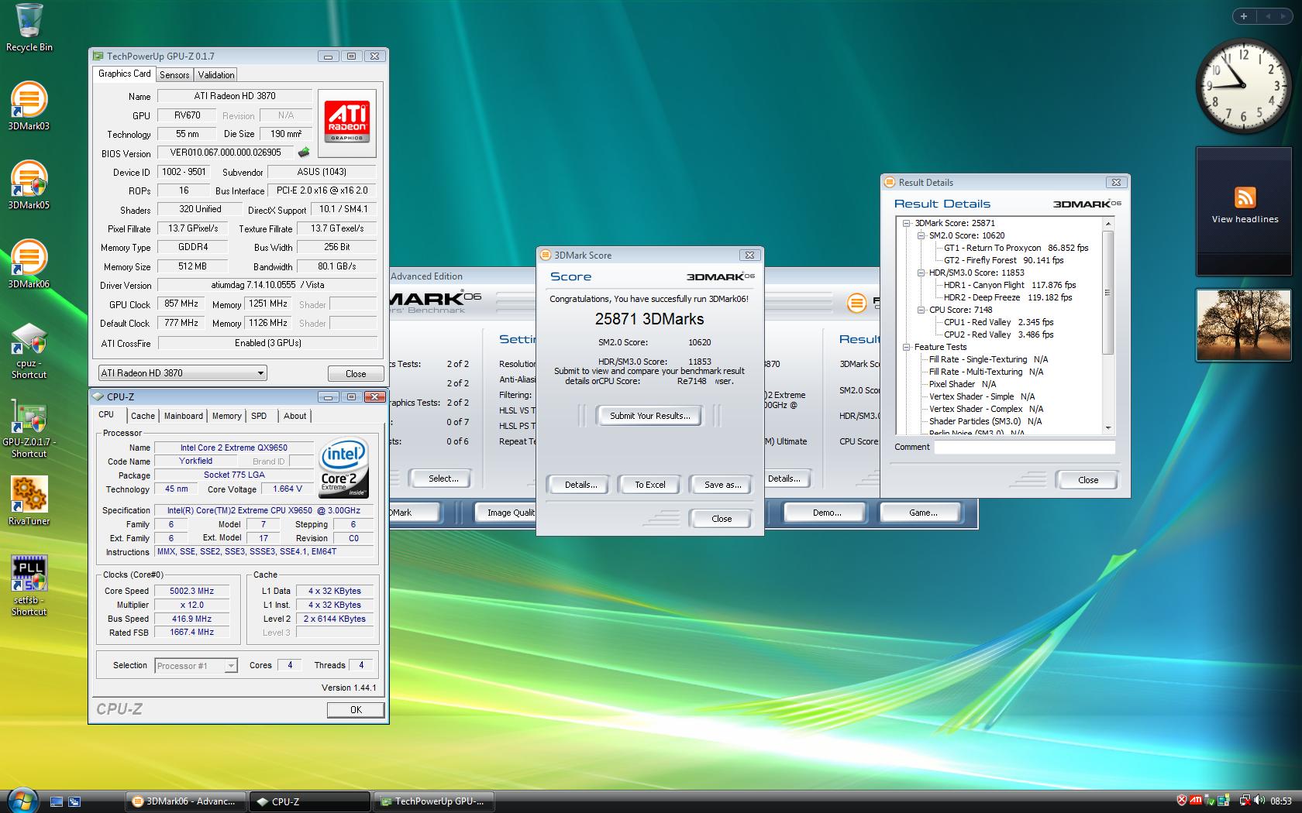Click the Game button in 3DMark06 window
The image size is (1302, 813).
tap(922, 513)
